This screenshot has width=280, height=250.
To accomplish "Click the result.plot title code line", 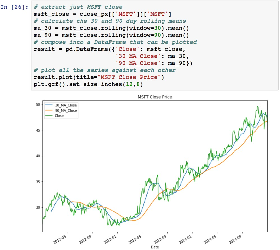I will tap(99, 77).
